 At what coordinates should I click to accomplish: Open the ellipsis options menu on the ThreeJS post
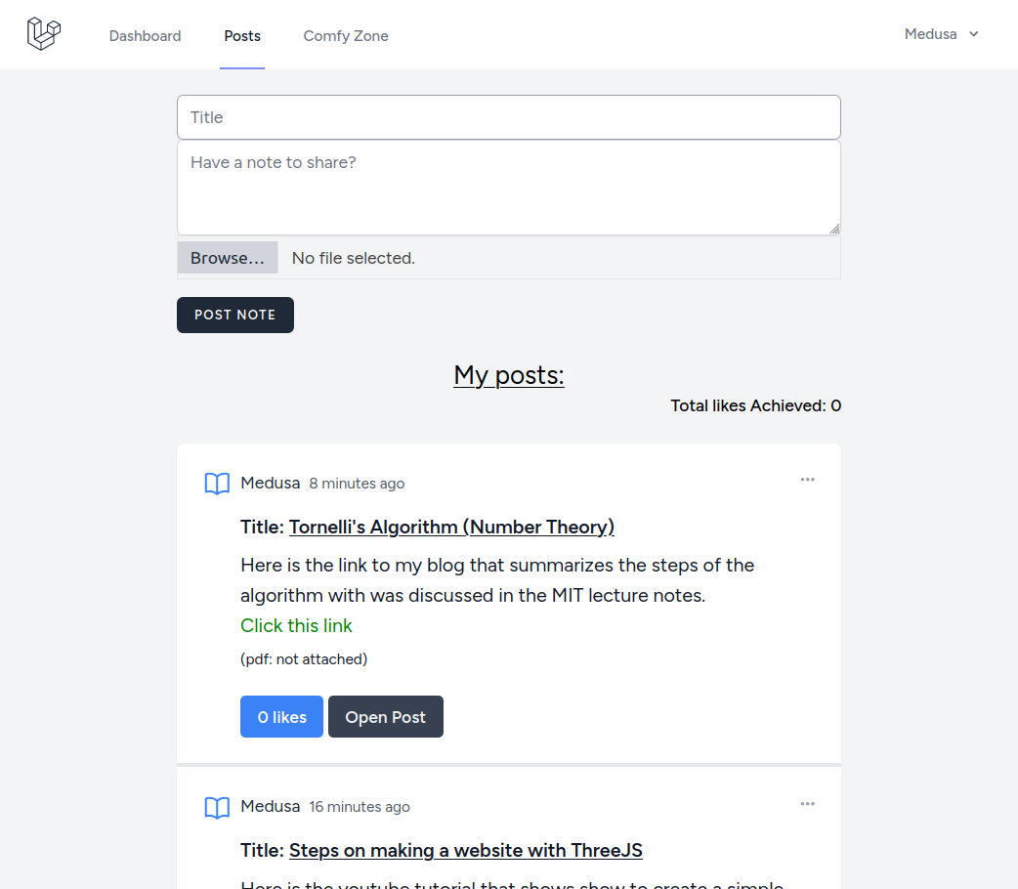point(807,803)
